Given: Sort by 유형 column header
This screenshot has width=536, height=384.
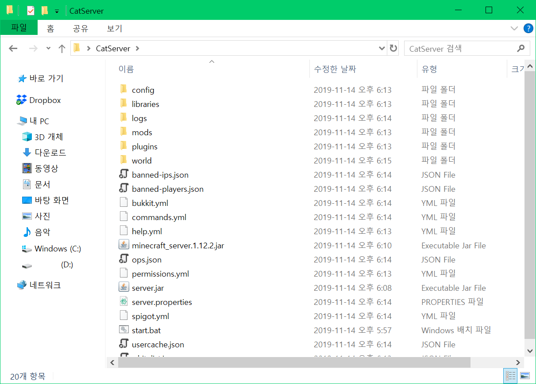Looking at the screenshot, I should [x=429, y=69].
